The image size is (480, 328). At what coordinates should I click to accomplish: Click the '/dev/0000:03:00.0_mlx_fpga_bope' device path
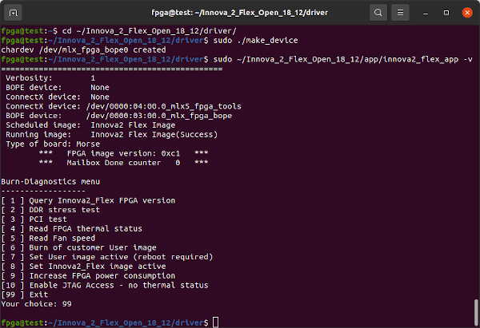pos(159,116)
